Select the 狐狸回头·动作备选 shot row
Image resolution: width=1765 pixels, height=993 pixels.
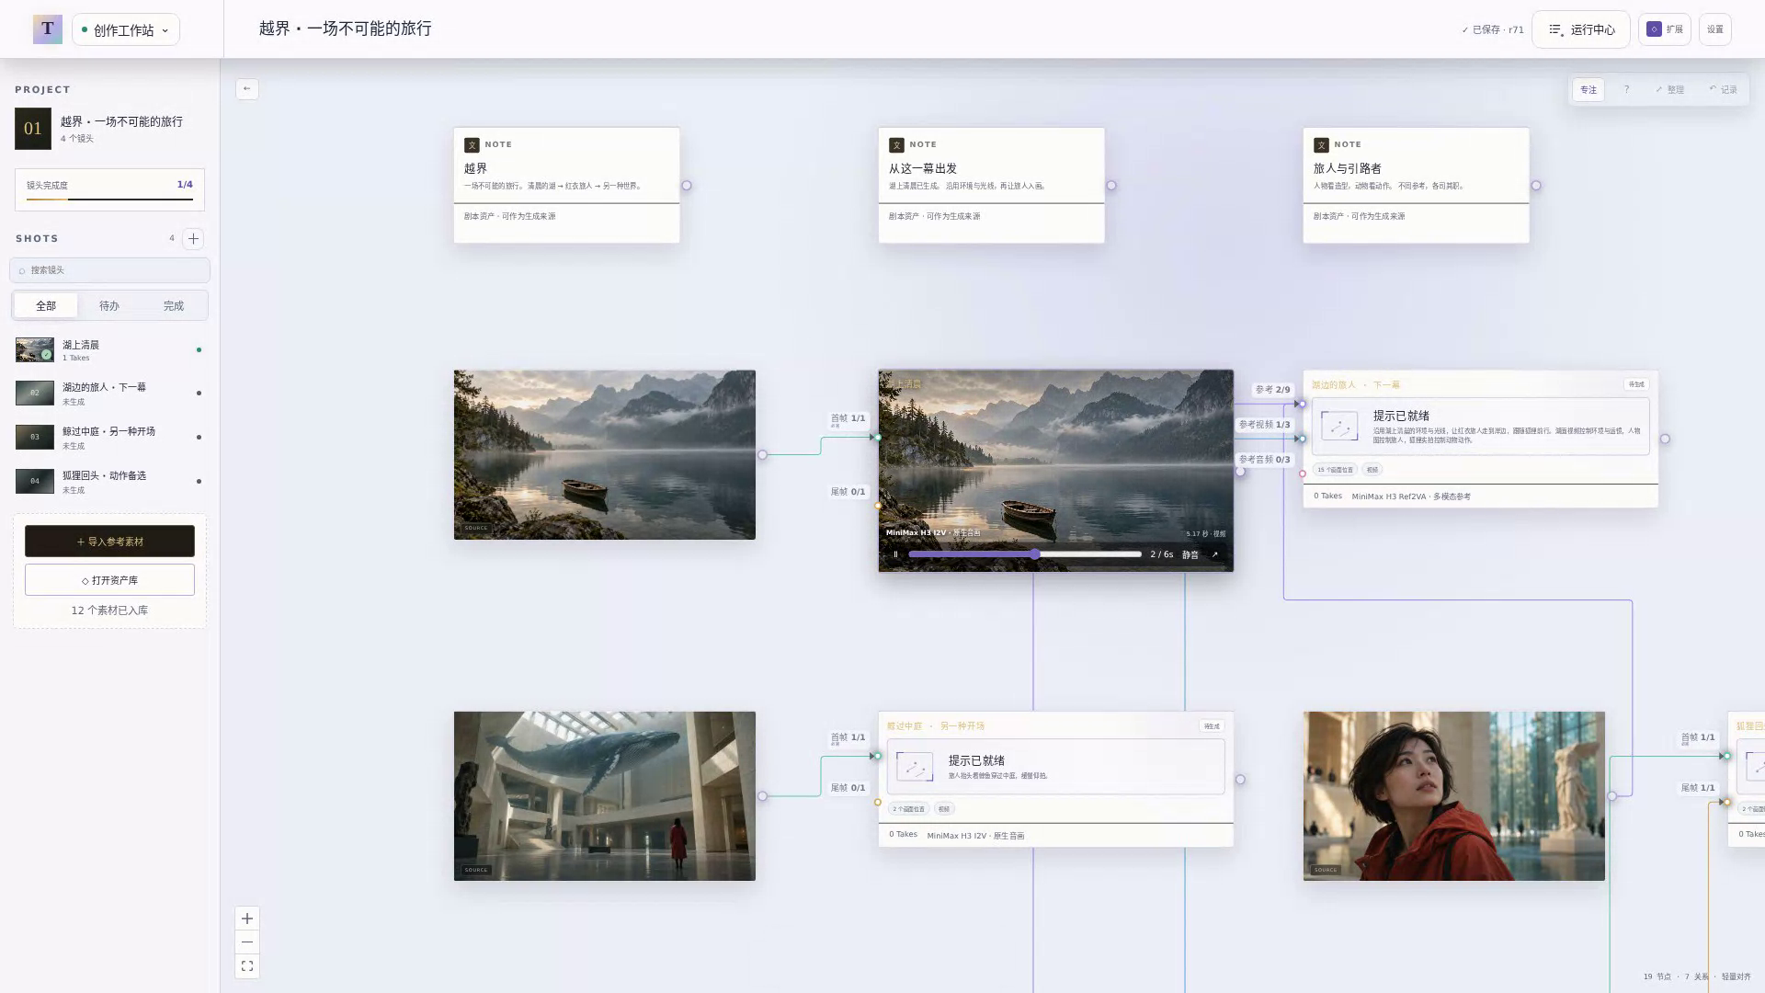[109, 482]
